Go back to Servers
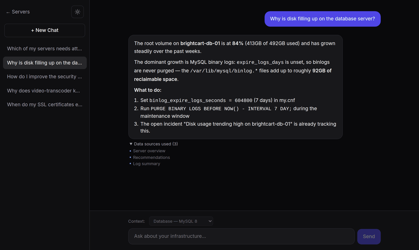The image size is (419, 250). pyautogui.click(x=18, y=12)
